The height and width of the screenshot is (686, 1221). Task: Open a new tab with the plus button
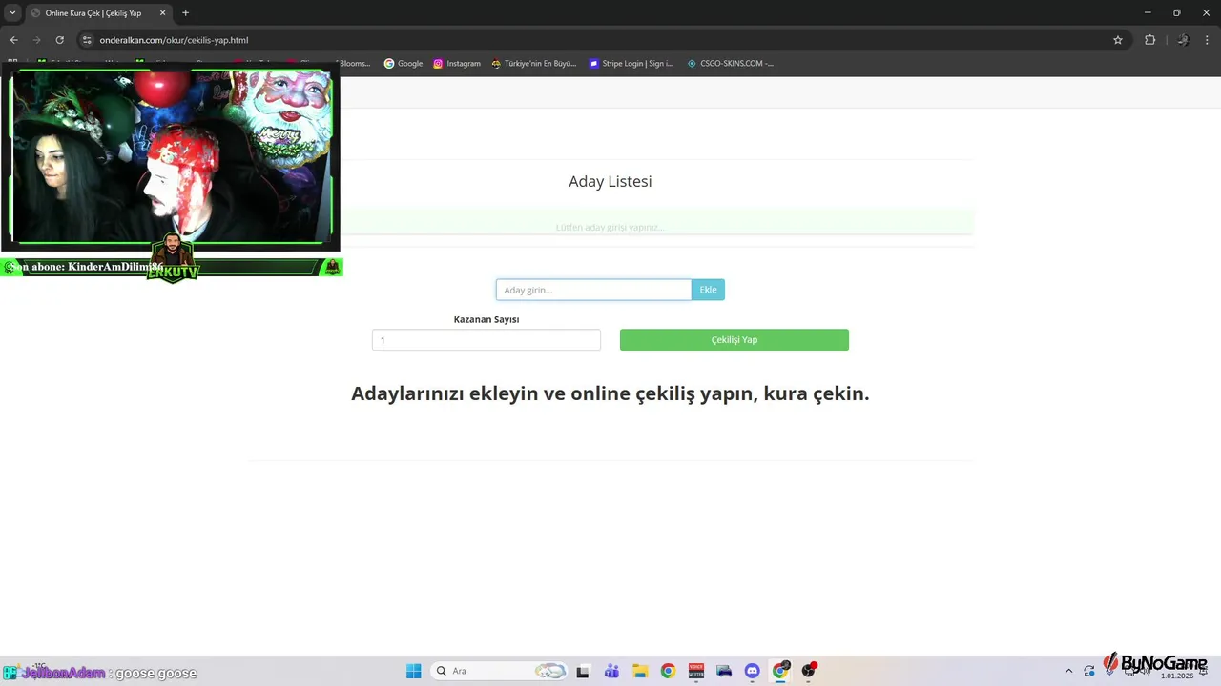pos(185,13)
